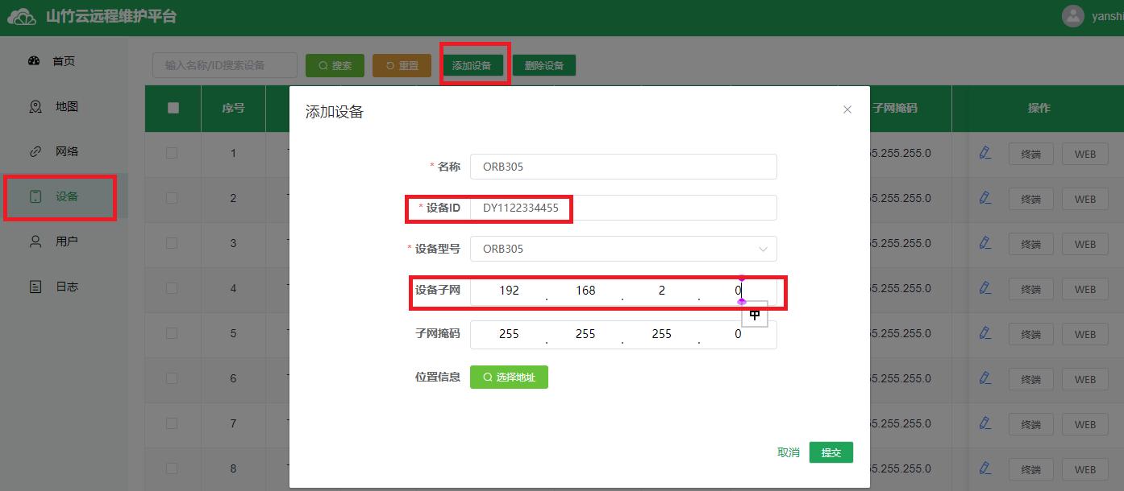Click the edit pencil icon on row 1
1124x491 pixels.
[985, 153]
